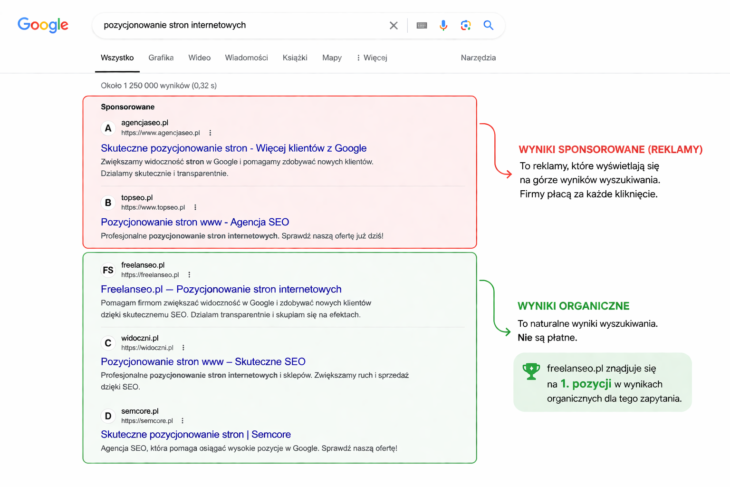Click the topseo.pl site name
Image resolution: width=730 pixels, height=487 pixels.
tap(137, 197)
